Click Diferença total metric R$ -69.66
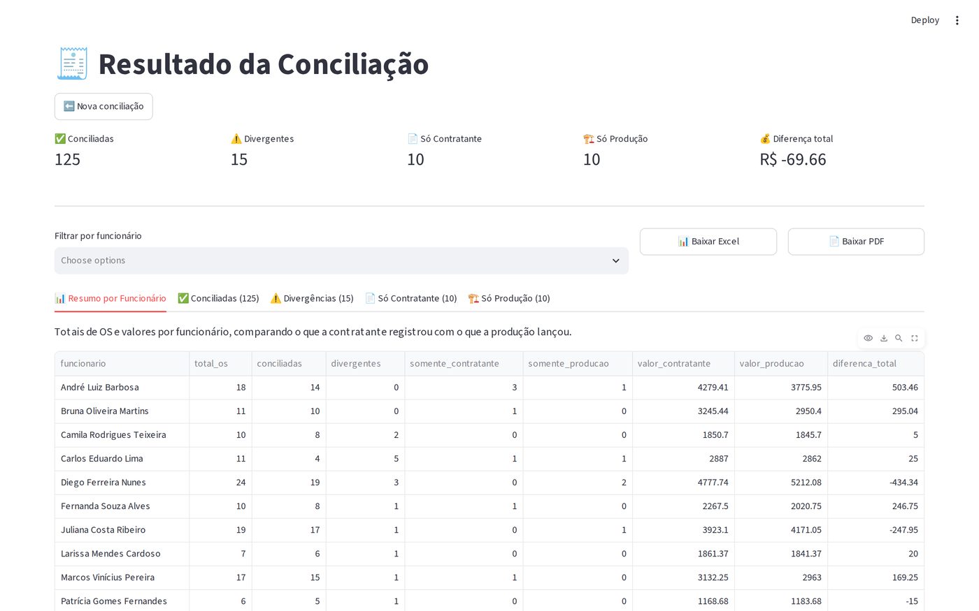This screenshot has width=979, height=611. 793,160
